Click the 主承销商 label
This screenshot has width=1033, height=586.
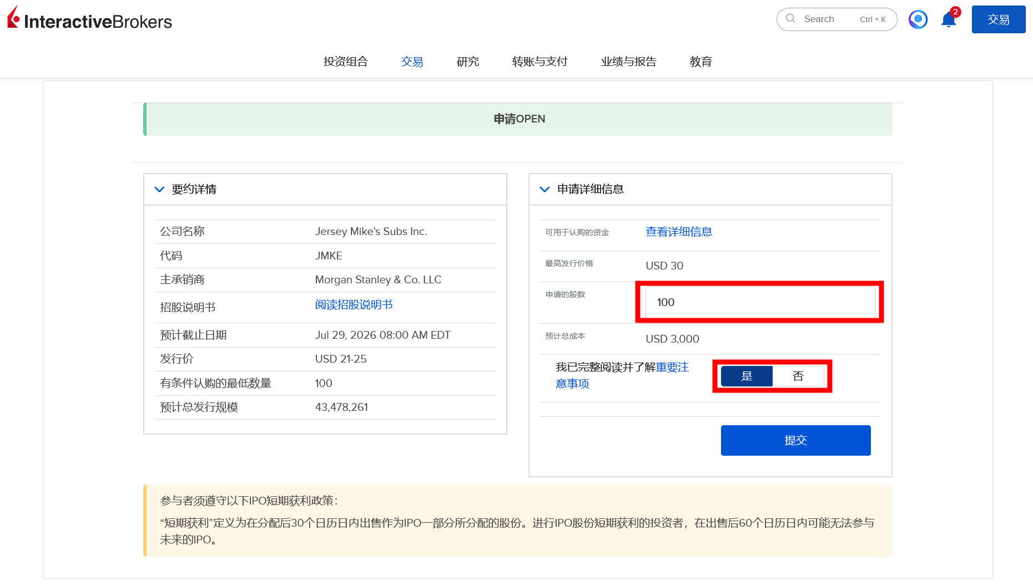click(182, 280)
